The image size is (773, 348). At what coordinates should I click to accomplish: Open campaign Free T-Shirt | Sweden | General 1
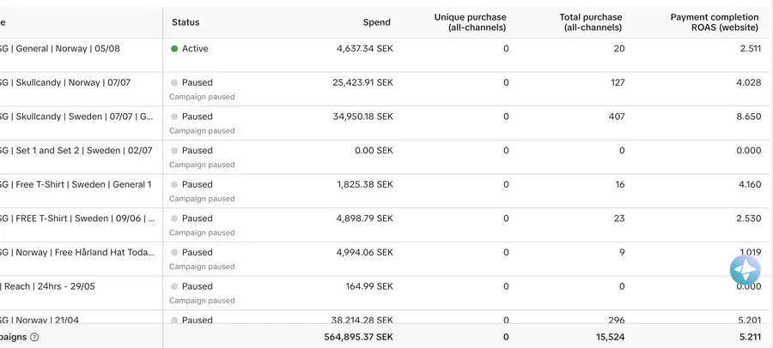click(x=76, y=184)
